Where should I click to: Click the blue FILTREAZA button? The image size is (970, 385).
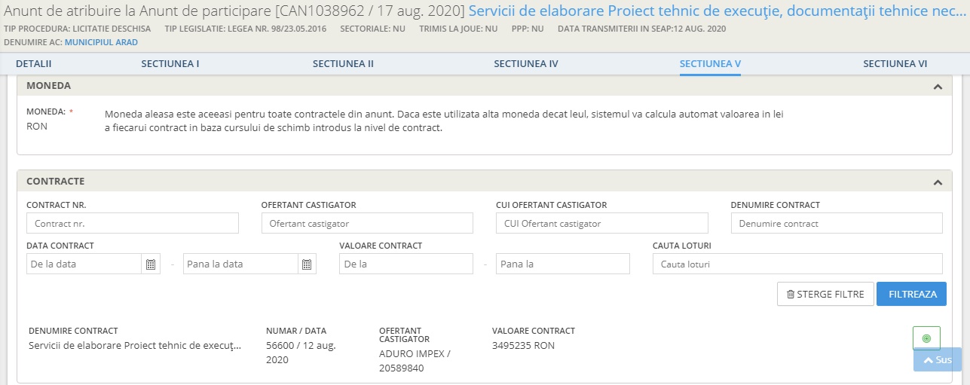pyautogui.click(x=911, y=295)
